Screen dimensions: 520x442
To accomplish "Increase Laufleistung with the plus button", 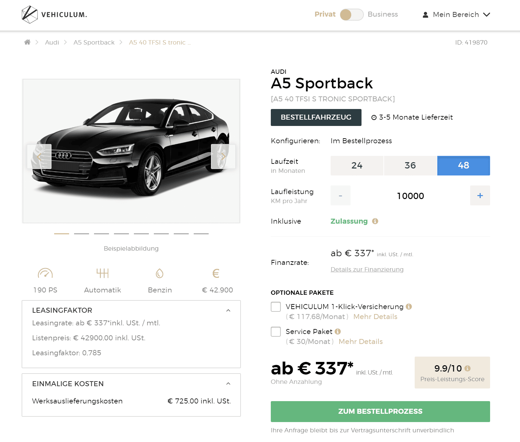I will pyautogui.click(x=480, y=195).
